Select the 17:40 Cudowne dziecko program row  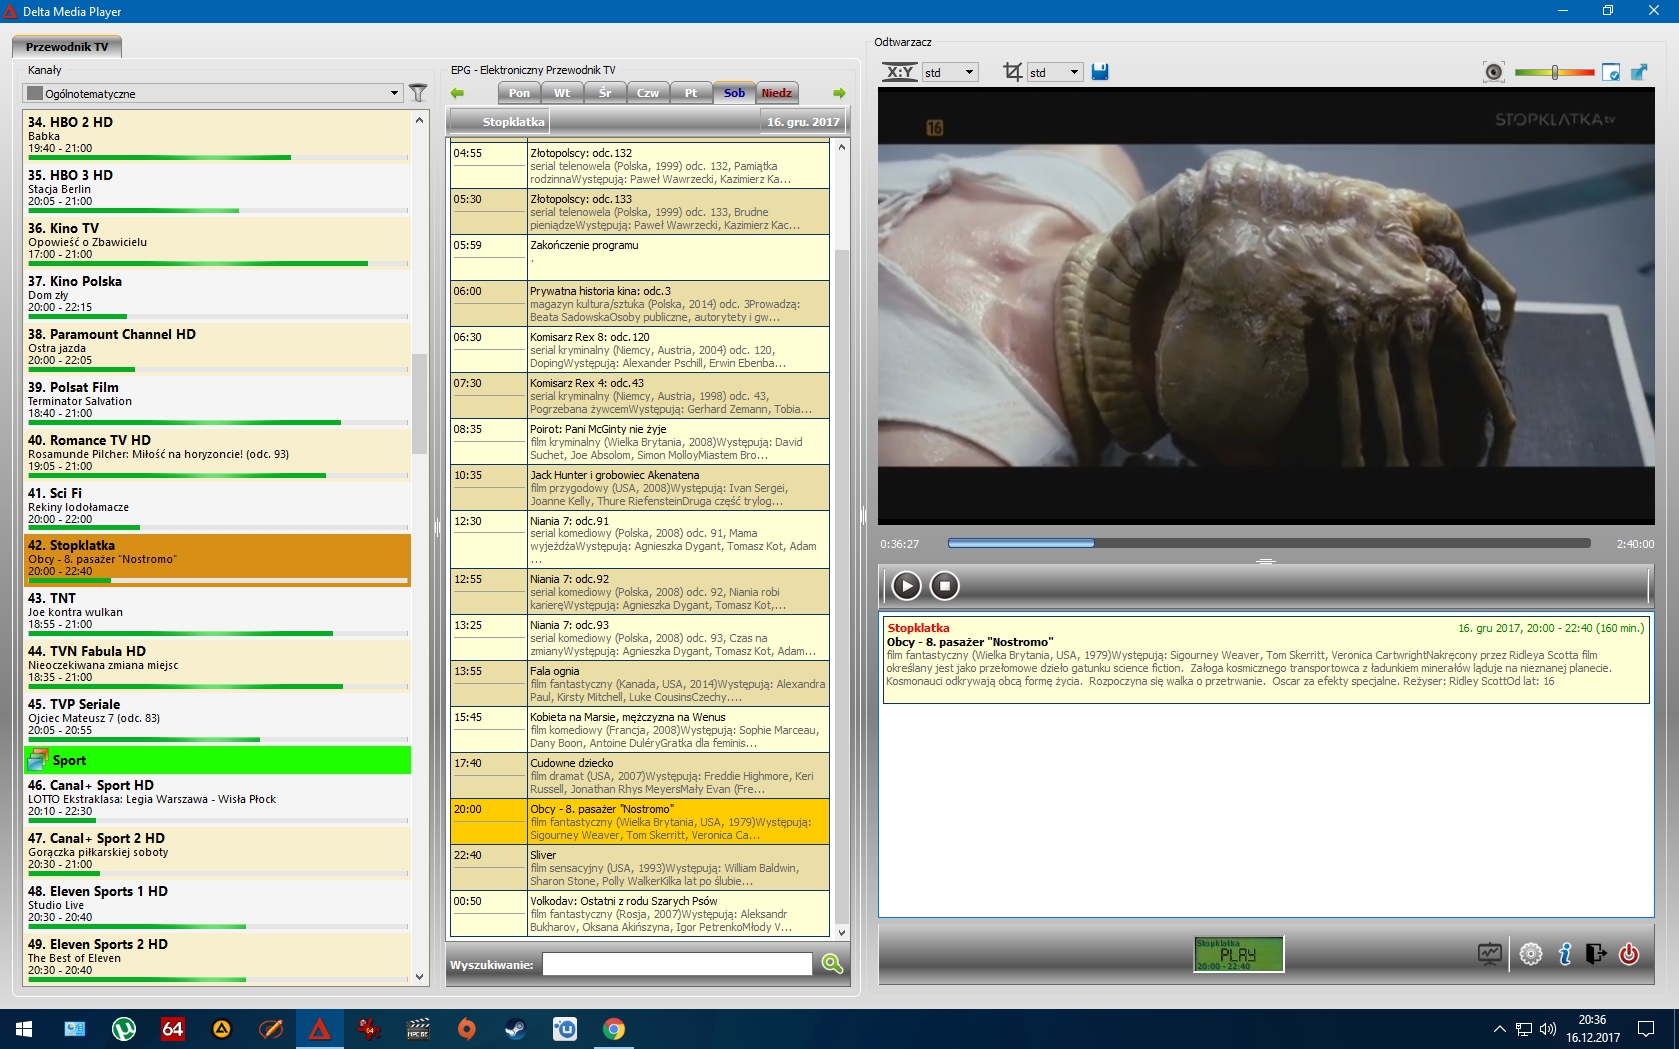click(640, 775)
